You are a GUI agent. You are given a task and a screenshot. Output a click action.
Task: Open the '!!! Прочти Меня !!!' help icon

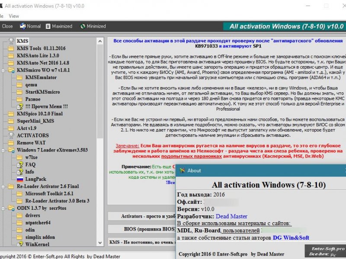20,107
